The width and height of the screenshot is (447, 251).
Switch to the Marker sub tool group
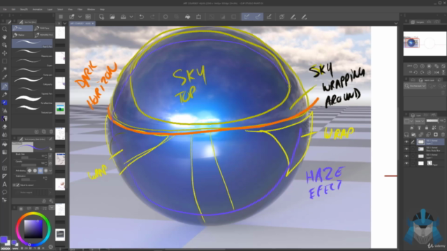click(22, 35)
